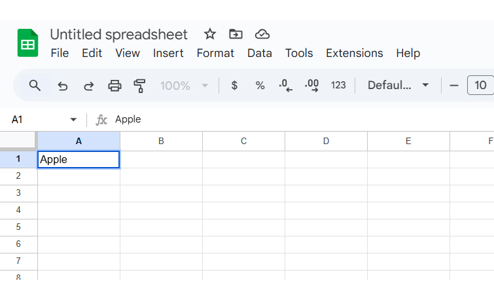494x300 pixels.
Task: Click the formula bar containing Apple
Action: [x=302, y=119]
